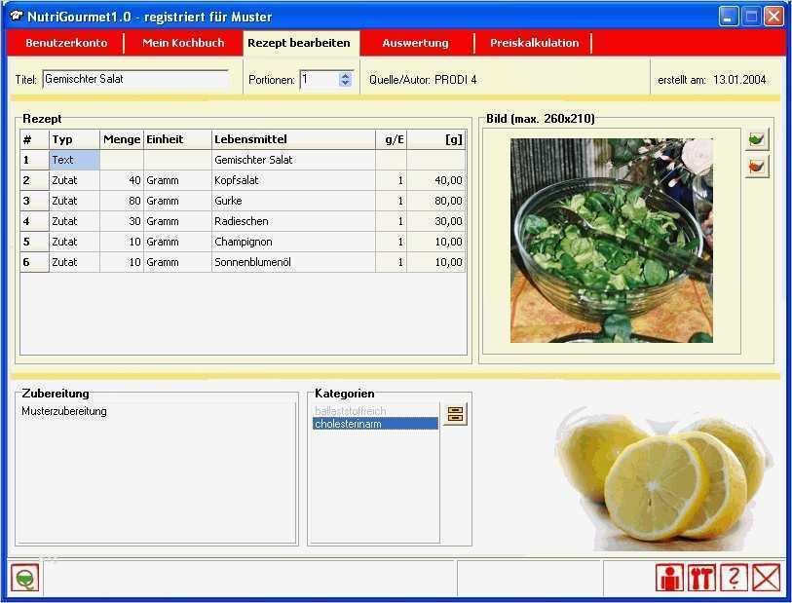This screenshot has width=792, height=603.
Task: Click the Champignon ingredient cell
Action: (x=293, y=242)
